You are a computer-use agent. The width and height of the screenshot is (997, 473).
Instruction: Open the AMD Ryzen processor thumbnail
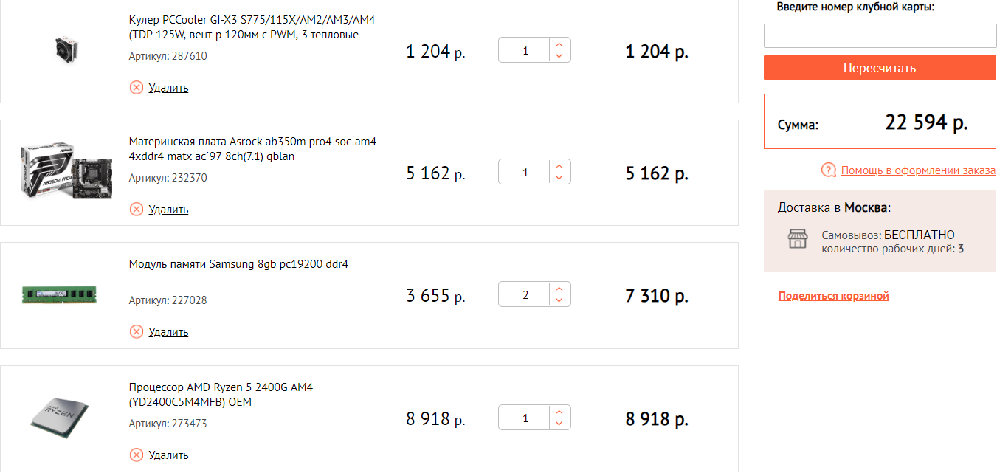60,418
